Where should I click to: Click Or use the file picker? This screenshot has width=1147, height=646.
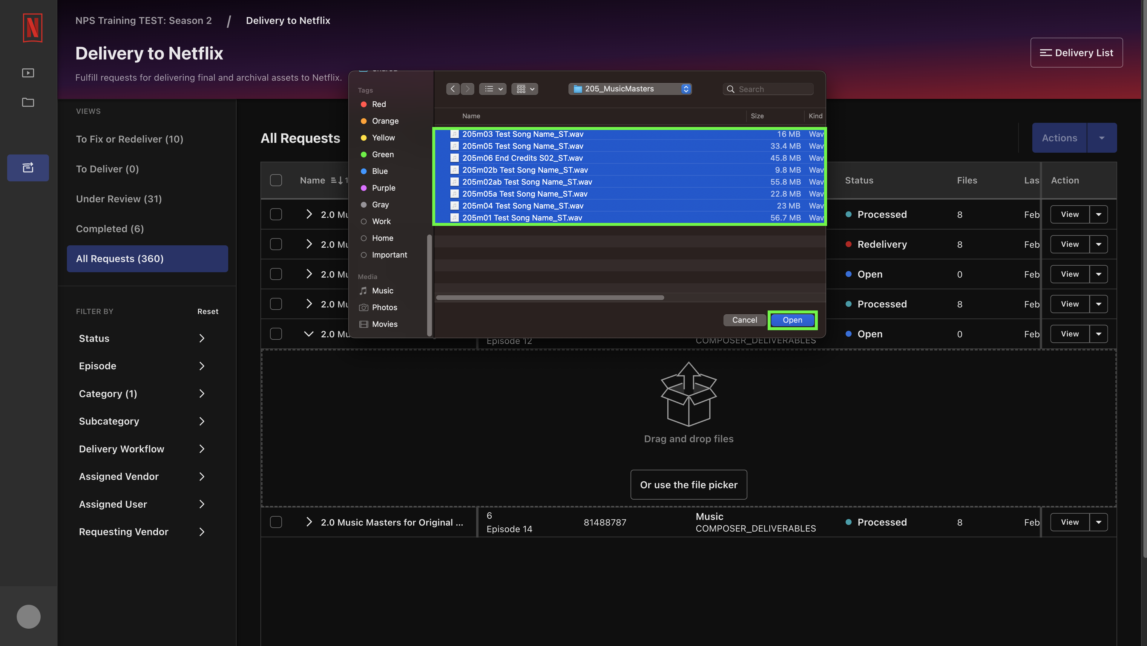[x=689, y=485]
